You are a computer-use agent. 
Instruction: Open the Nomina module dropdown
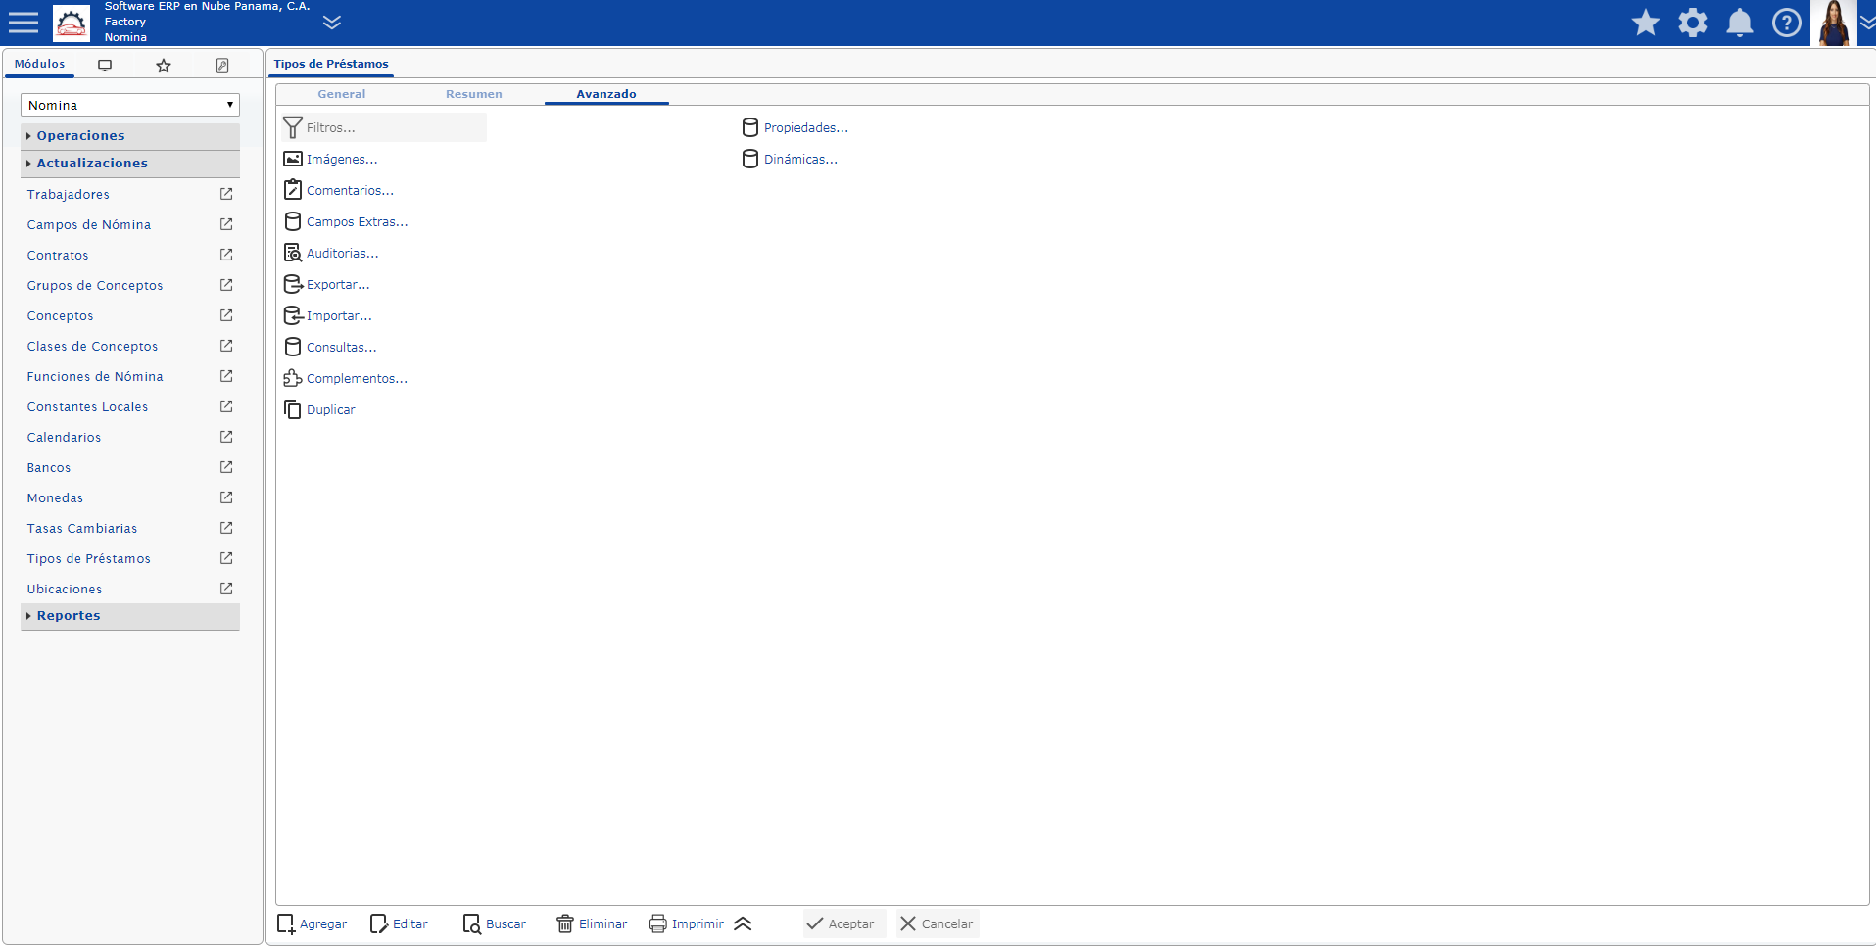(x=130, y=105)
